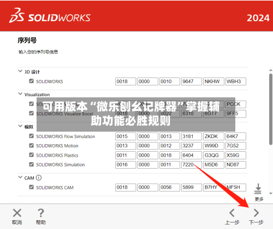Toggle SOLIDWORKS Flow Simulation checkbox

tap(31, 136)
